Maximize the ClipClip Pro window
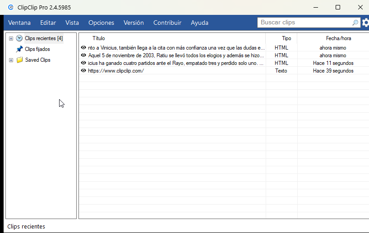This screenshot has width=369, height=233. pos(338,7)
